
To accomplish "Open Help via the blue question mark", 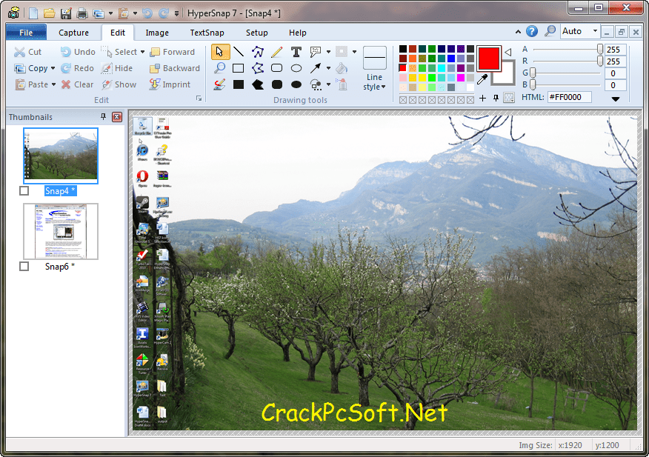I will (x=532, y=31).
